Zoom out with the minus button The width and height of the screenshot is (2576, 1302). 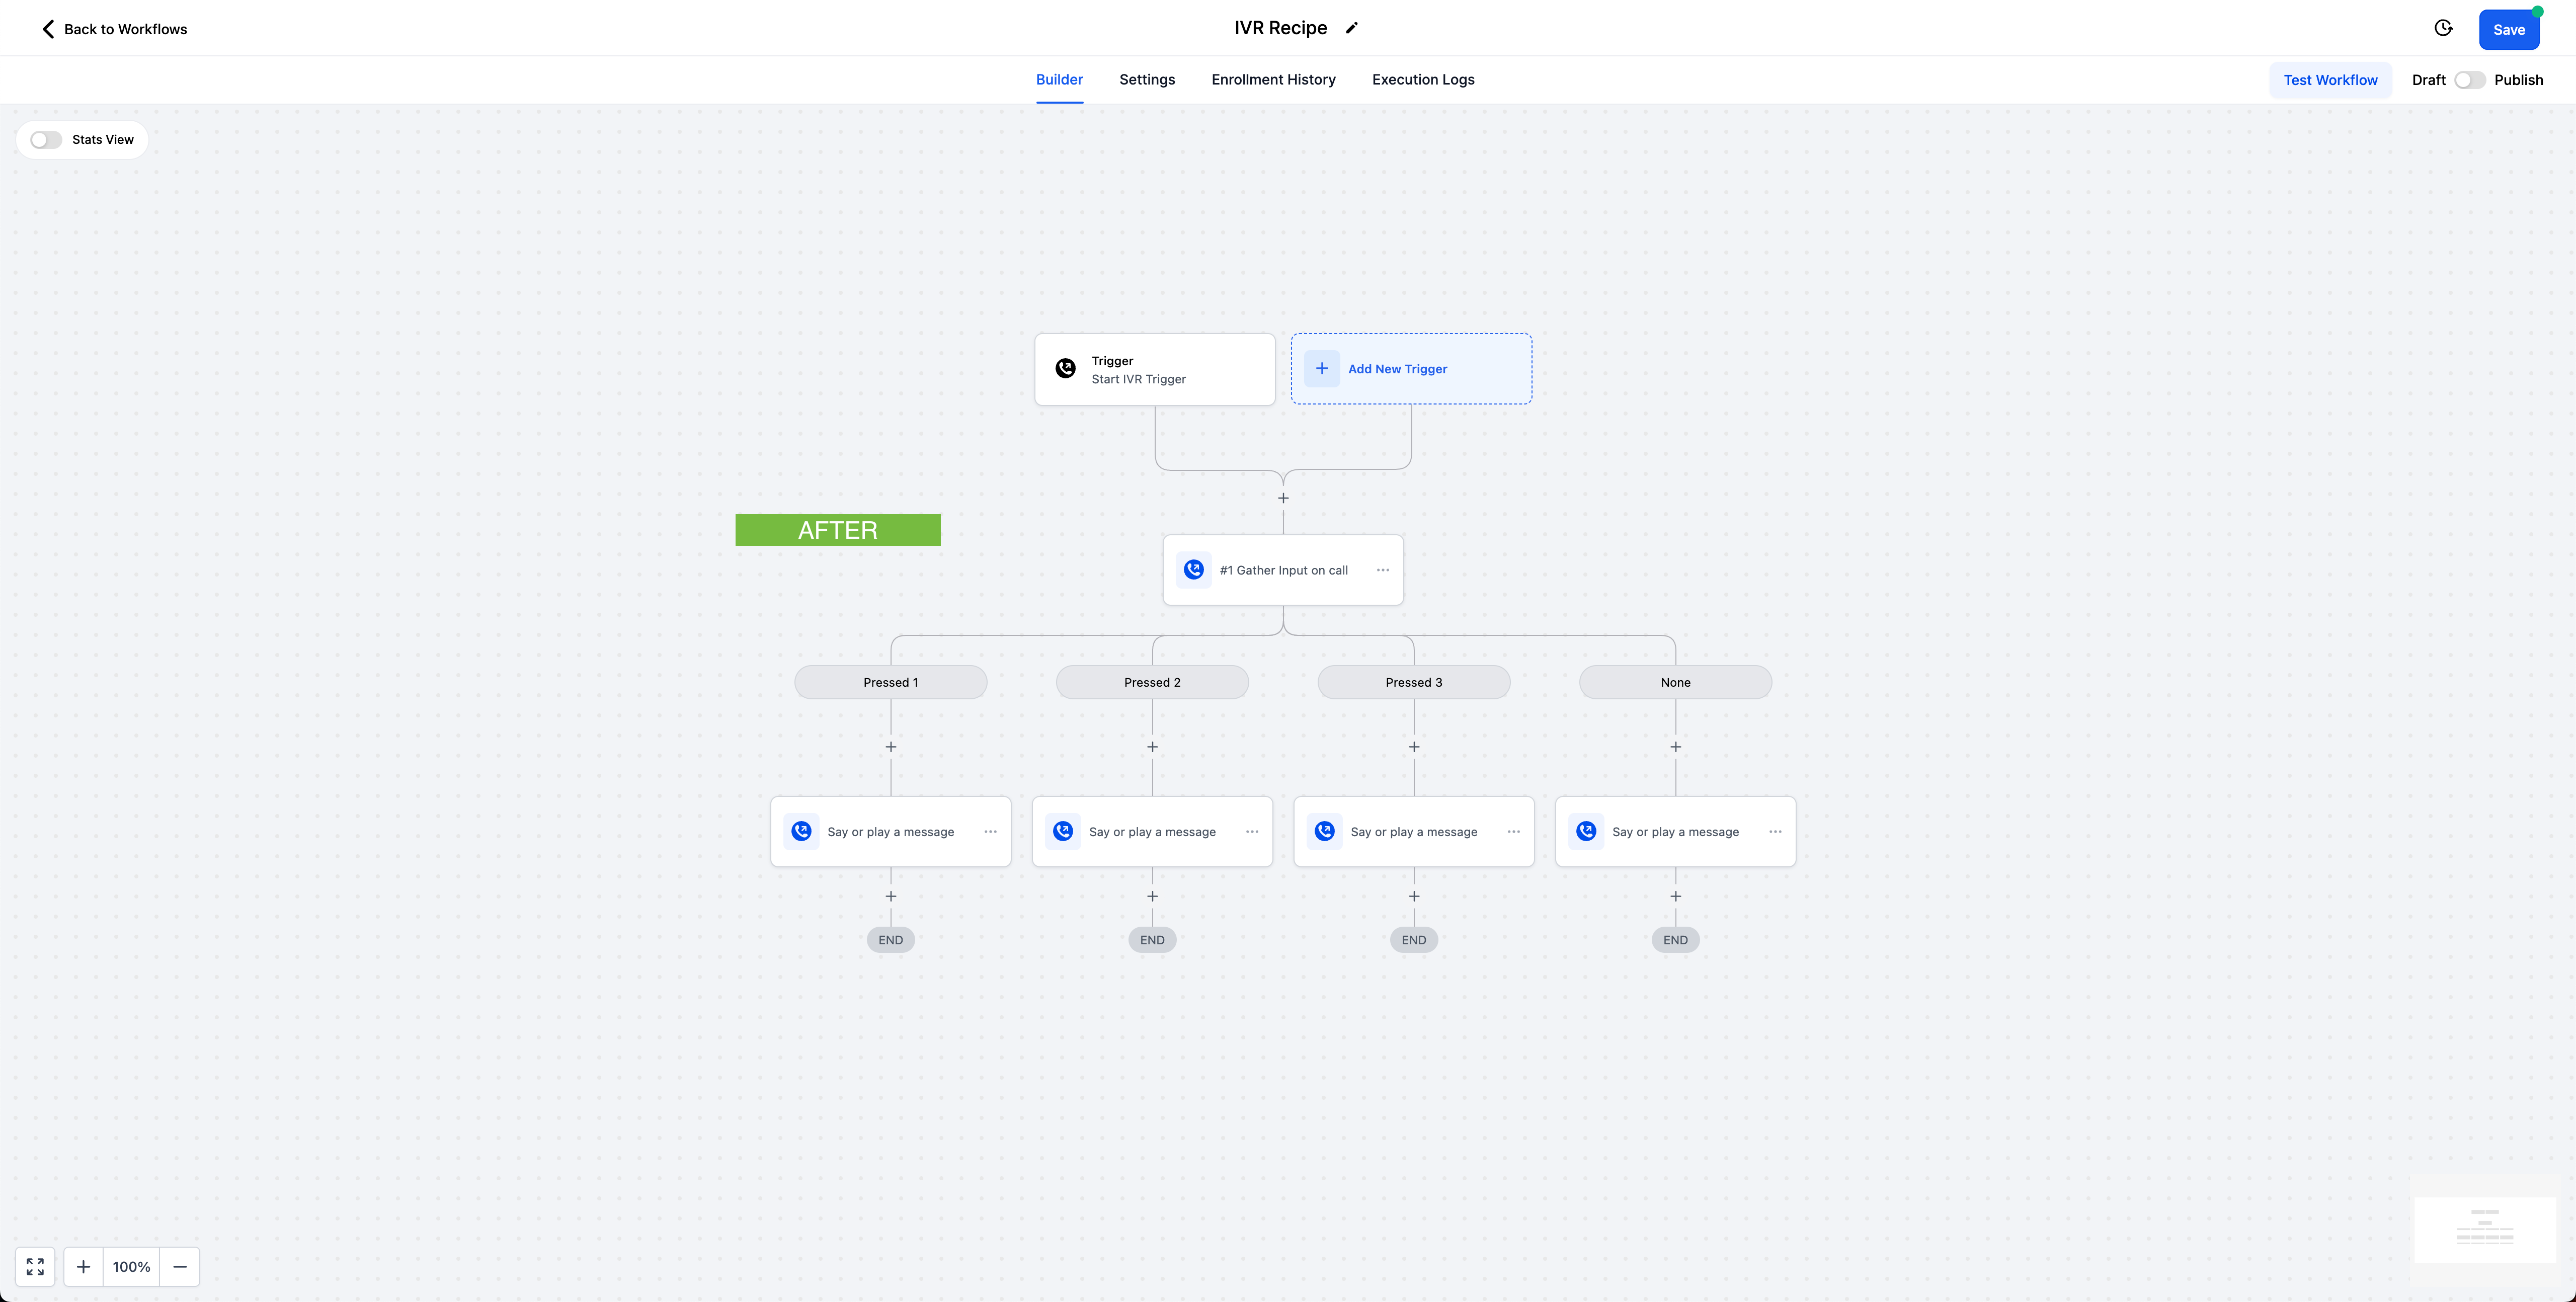click(x=180, y=1266)
